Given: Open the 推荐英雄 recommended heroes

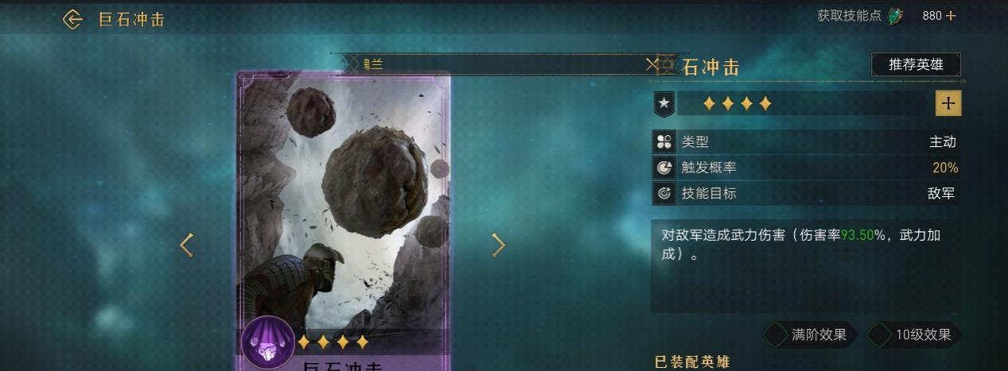Looking at the screenshot, I should (916, 64).
